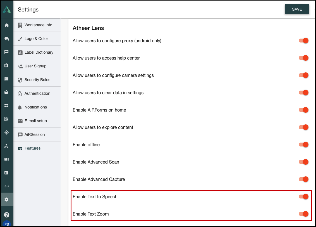The height and width of the screenshot is (227, 316).
Task: Click the 'Enable Text Zoom' label
Action: 91,214
